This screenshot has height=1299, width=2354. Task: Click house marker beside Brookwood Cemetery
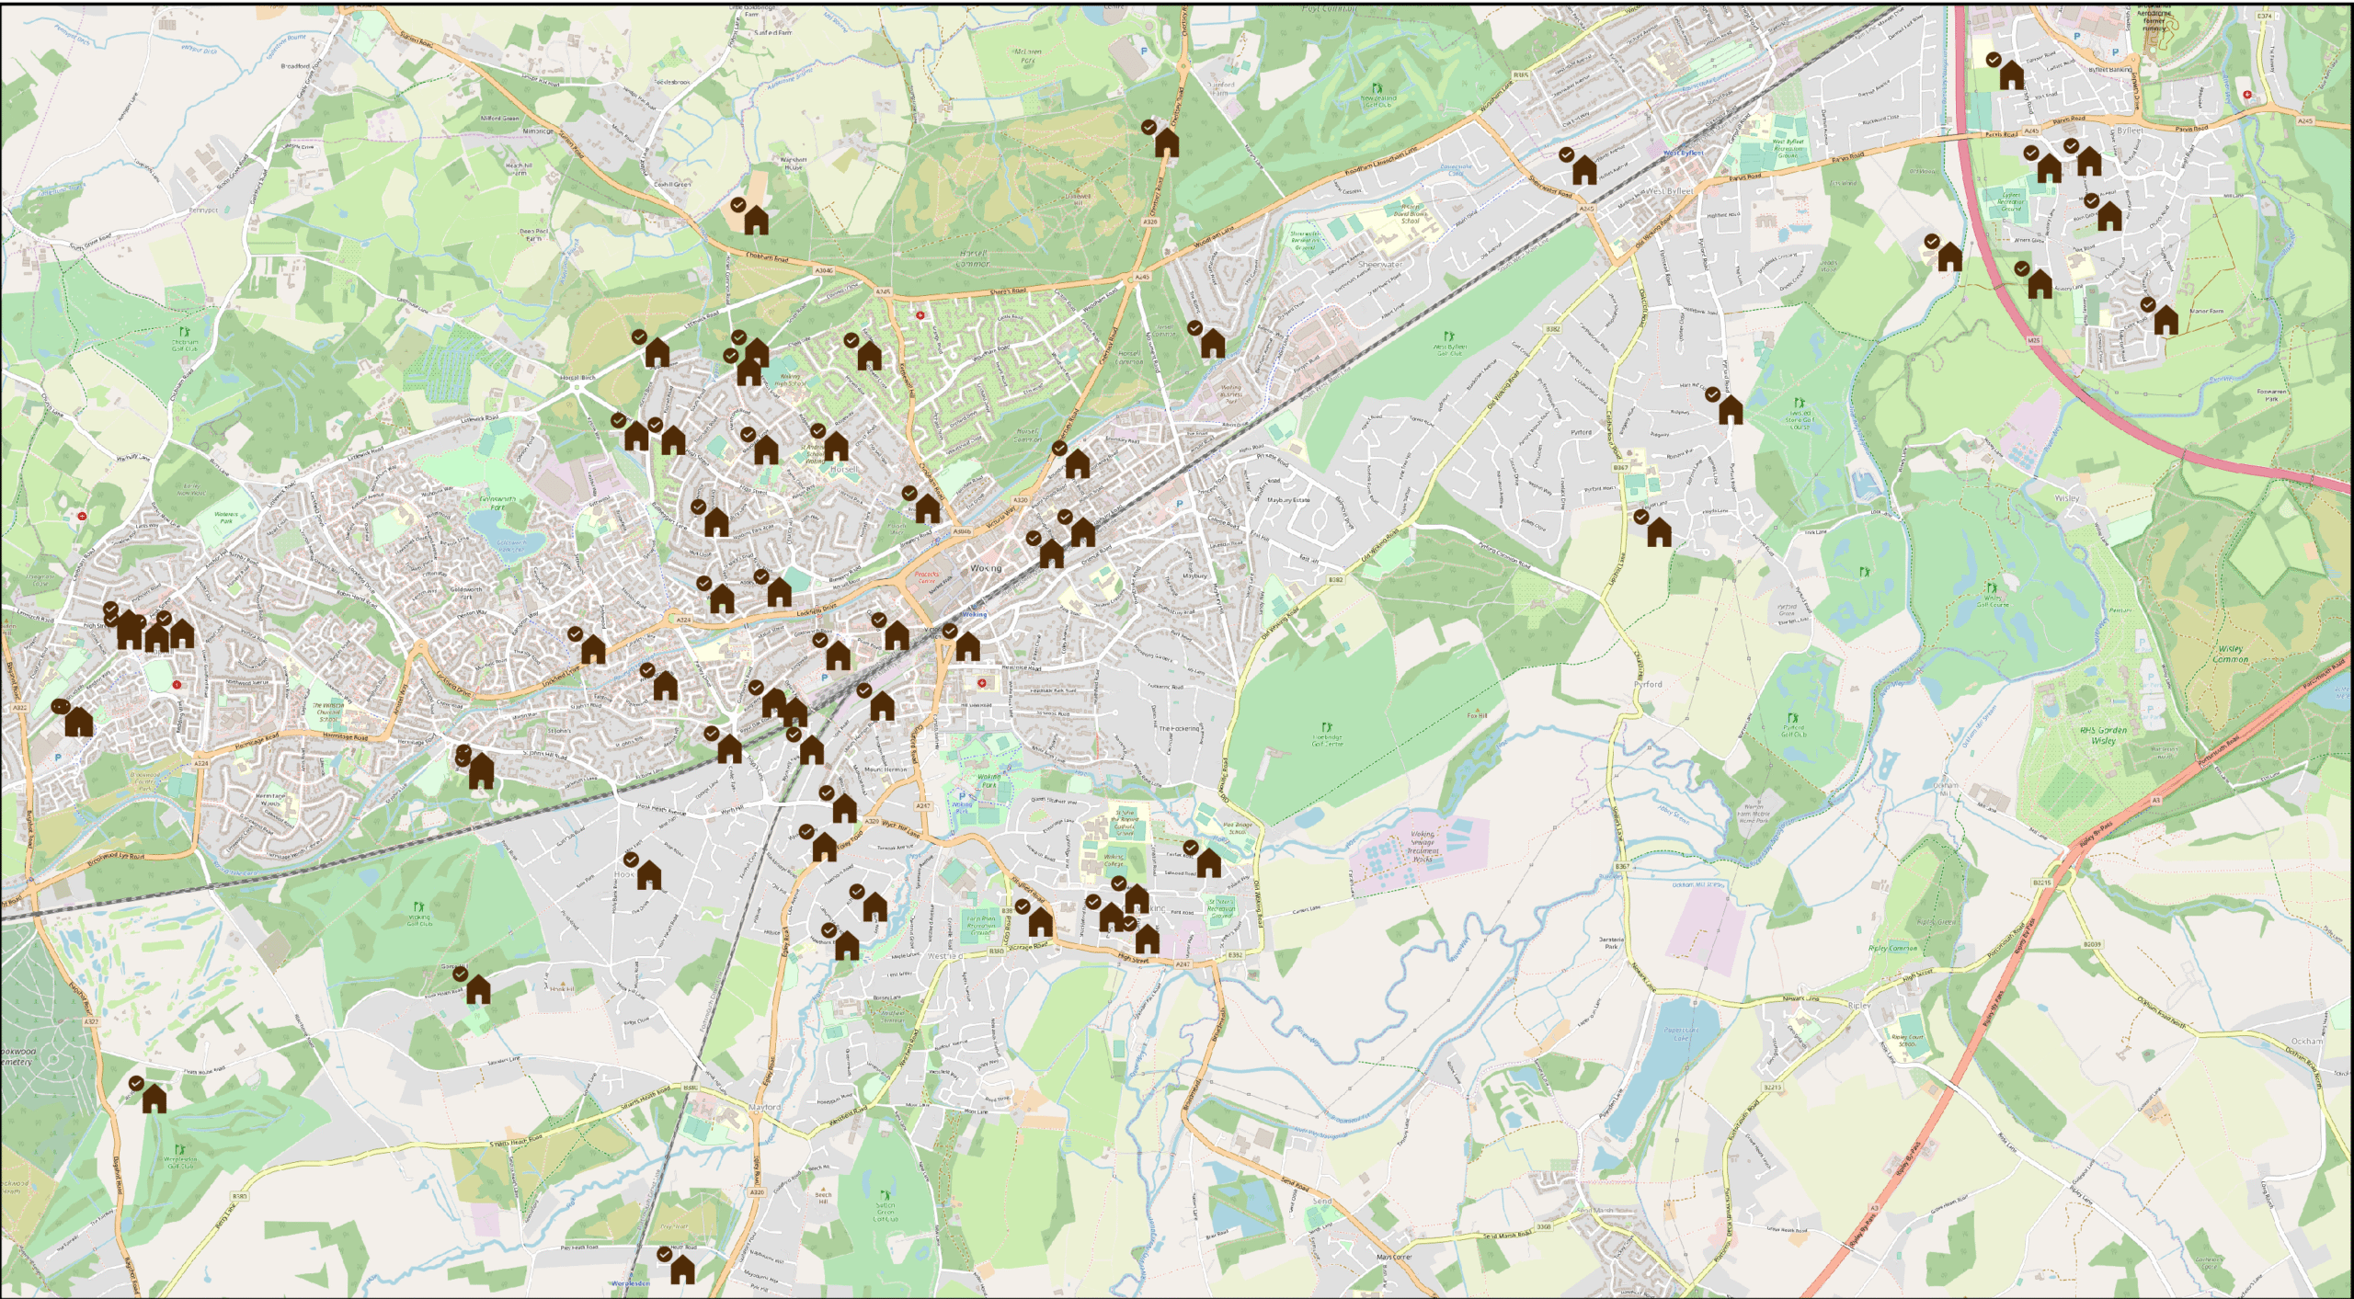point(154,1099)
